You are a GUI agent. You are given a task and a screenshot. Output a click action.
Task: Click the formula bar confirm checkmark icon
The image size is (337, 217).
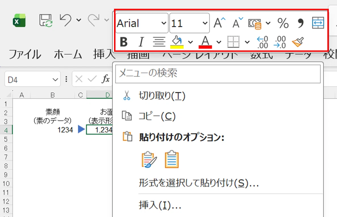(92, 79)
